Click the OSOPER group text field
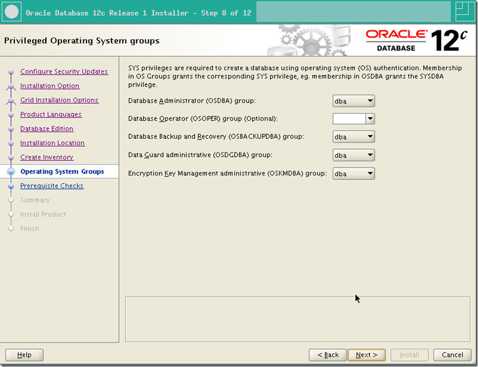478x367 pixels. click(x=350, y=119)
